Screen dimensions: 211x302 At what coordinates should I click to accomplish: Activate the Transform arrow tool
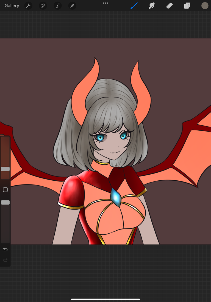[72, 5]
